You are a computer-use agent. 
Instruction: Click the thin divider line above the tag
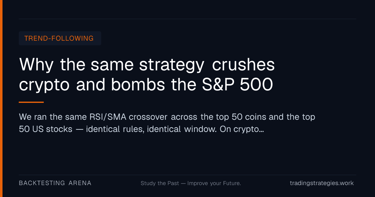pos(187,19)
